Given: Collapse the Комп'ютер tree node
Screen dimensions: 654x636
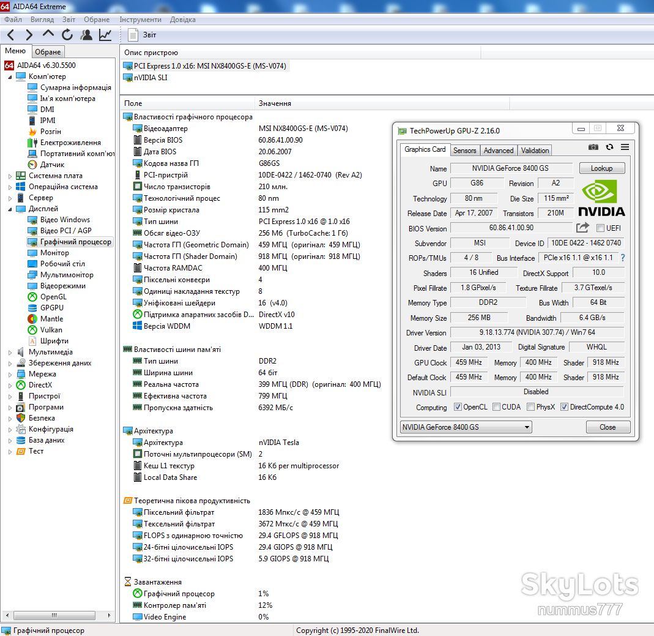Looking at the screenshot, I should point(10,77).
